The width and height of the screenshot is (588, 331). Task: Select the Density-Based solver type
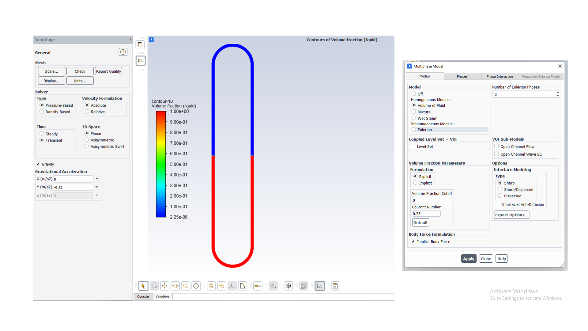point(42,112)
